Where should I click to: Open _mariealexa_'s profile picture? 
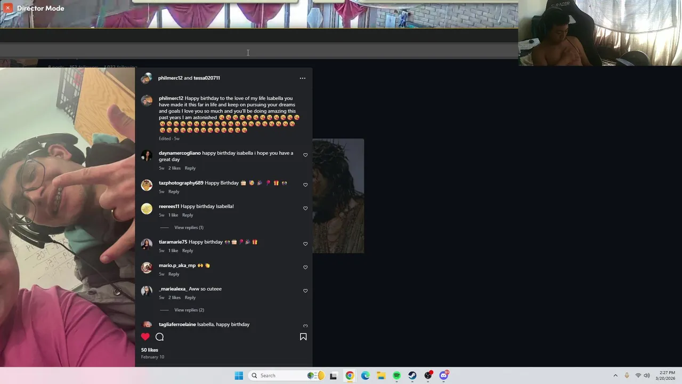(147, 291)
